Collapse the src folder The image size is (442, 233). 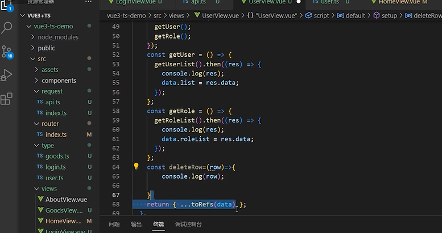(32, 59)
